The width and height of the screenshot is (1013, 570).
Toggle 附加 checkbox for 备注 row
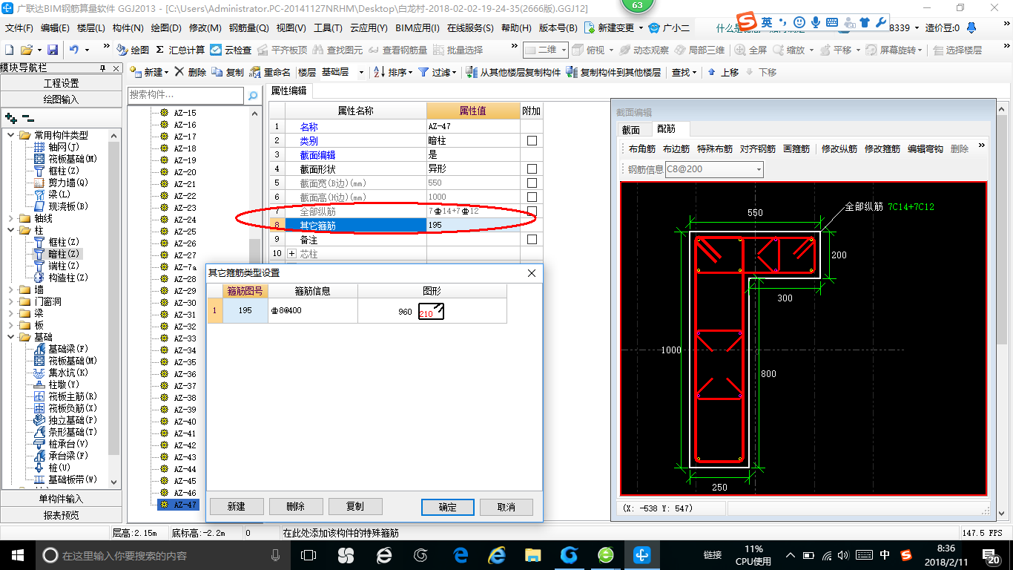pos(532,240)
